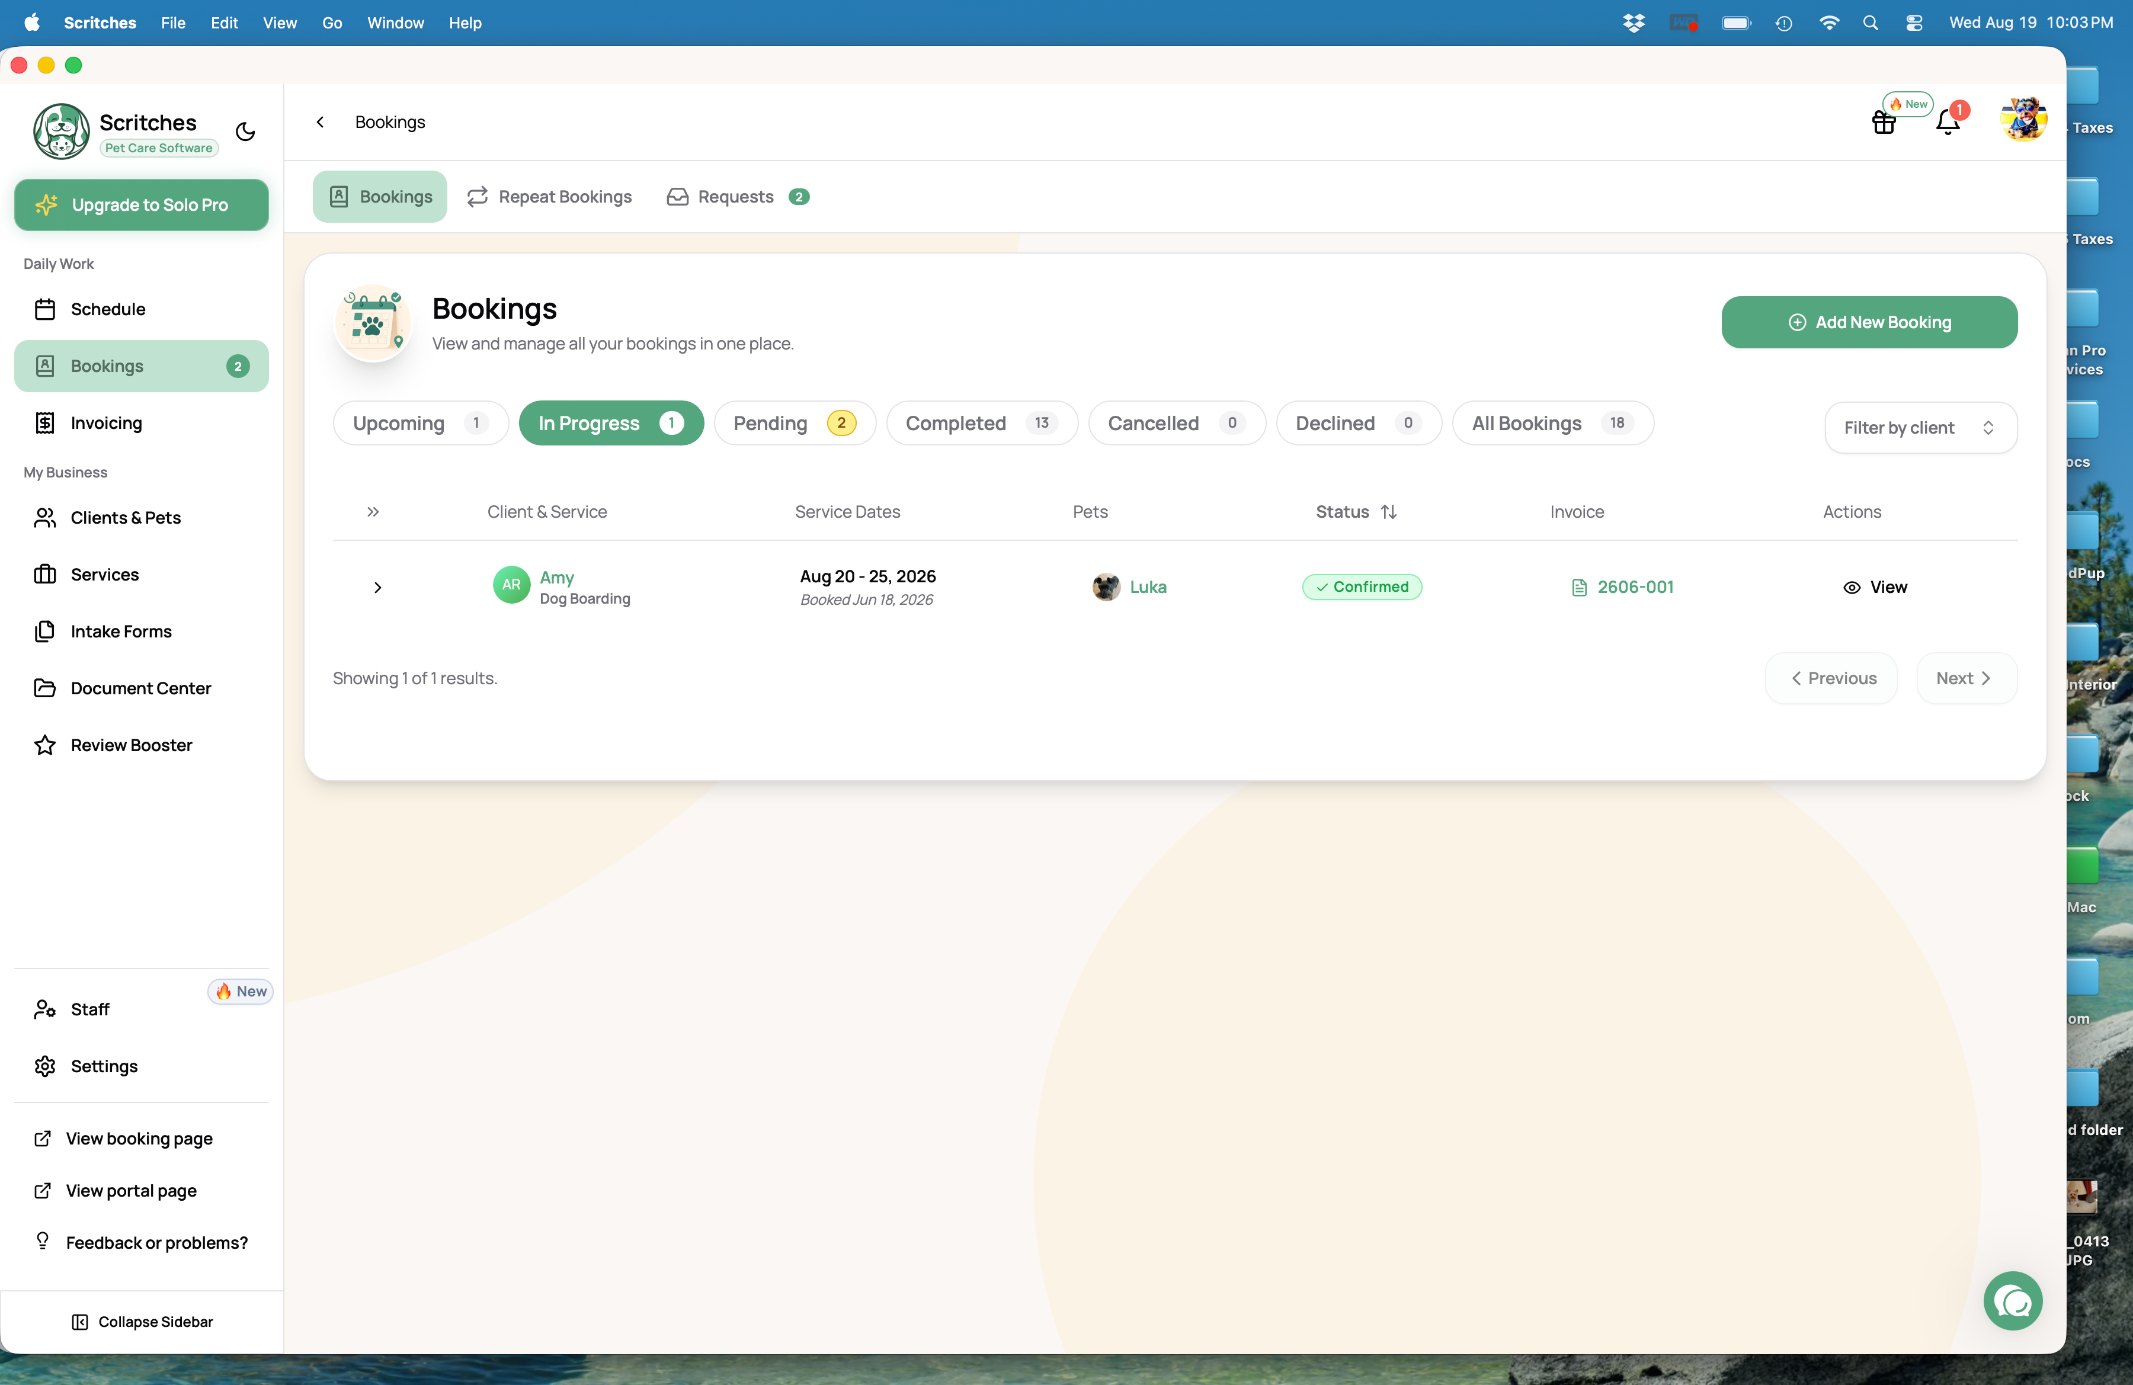Click the Invoicing sidebar icon

pyautogui.click(x=45, y=423)
